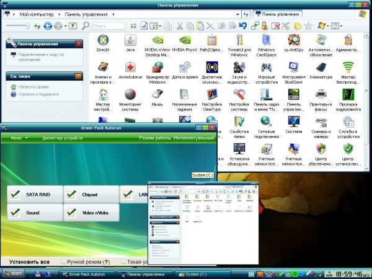Toggle the Video nVidia driver checkbox
The width and height of the screenshot is (372, 279).
[71, 212]
